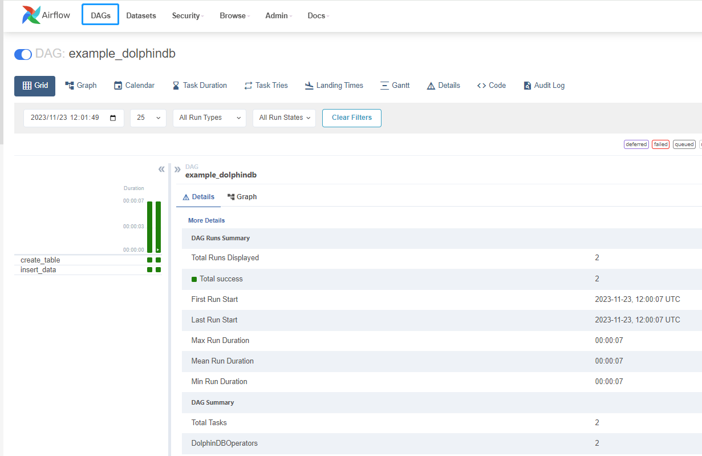Open the All Run Types dropdown

tap(209, 118)
